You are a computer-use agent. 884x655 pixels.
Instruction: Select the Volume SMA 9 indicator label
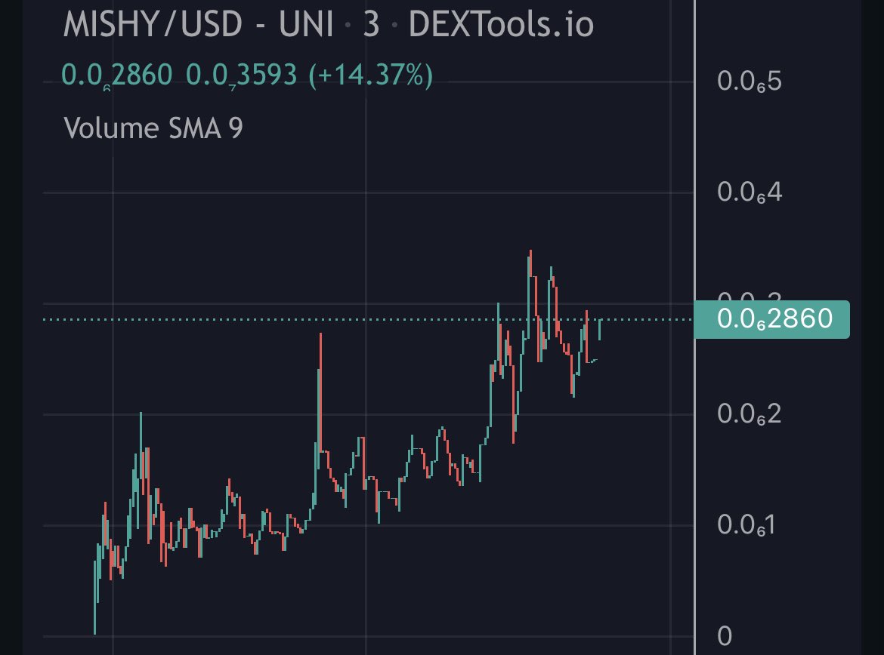153,128
